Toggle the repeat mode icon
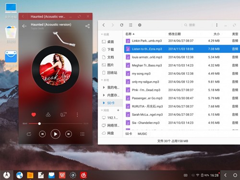The image size is (240, 180). click(x=29, y=134)
